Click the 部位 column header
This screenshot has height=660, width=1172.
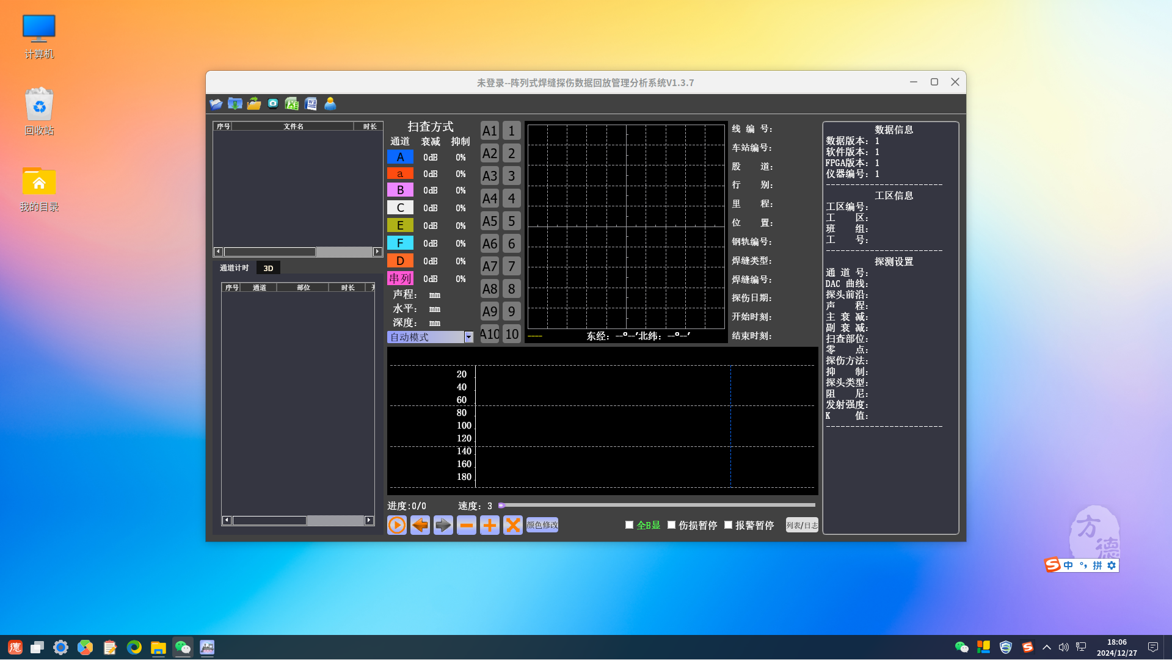(303, 288)
